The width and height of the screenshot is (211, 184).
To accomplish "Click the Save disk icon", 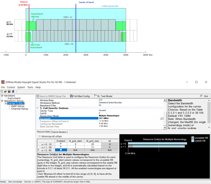I will [x=9, y=92].
